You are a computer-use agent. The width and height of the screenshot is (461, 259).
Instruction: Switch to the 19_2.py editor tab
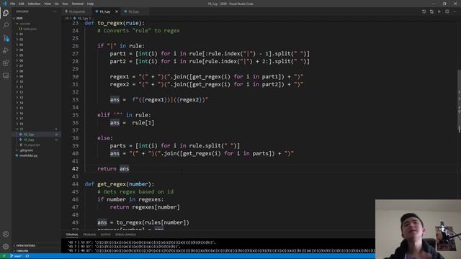(134, 12)
